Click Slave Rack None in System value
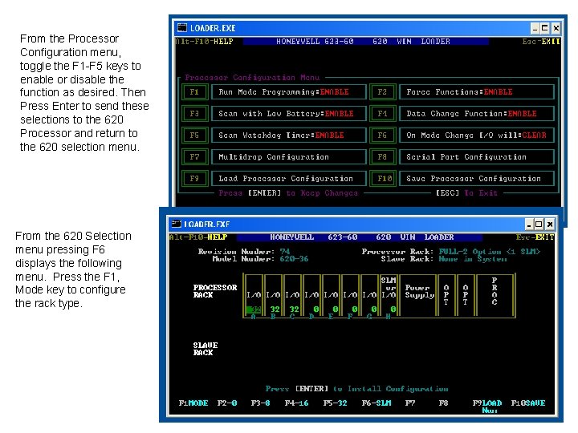The image size is (578, 433). tap(473, 259)
